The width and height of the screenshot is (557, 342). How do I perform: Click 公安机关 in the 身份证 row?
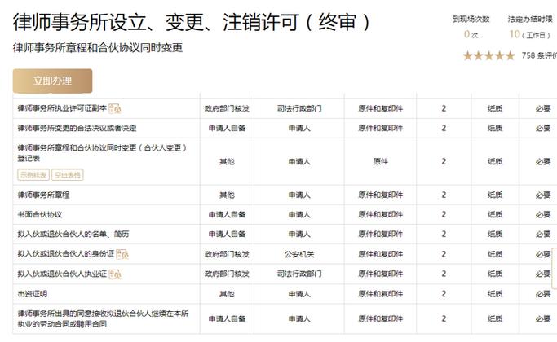click(x=299, y=254)
